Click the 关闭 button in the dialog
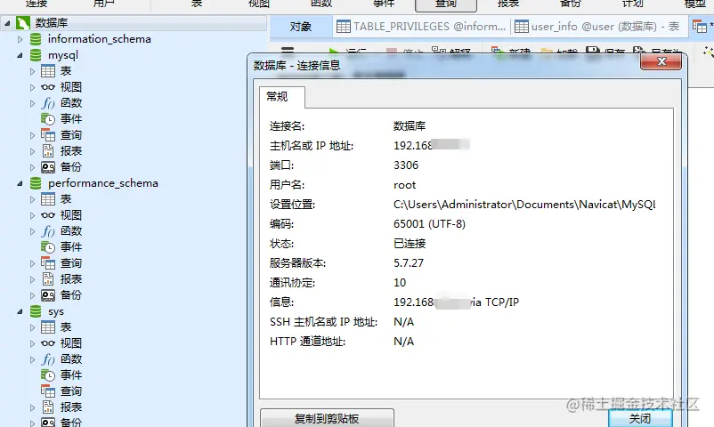The height and width of the screenshot is (427, 714). (640, 418)
